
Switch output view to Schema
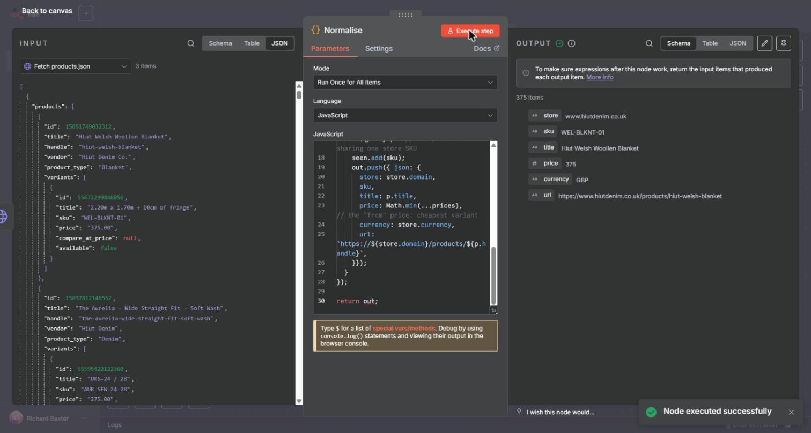[679, 43]
